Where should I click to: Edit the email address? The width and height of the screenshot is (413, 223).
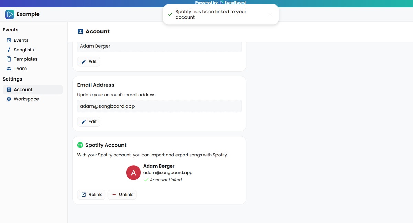click(89, 121)
